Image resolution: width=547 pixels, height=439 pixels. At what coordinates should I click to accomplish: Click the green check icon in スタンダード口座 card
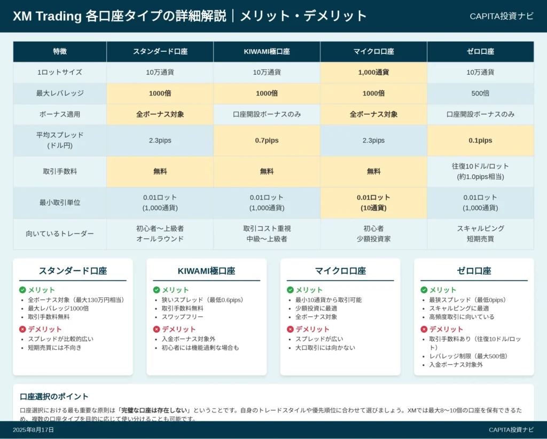point(22,290)
